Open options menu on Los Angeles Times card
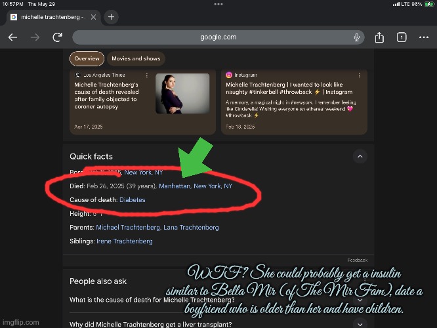 pyautogui.click(x=146, y=75)
